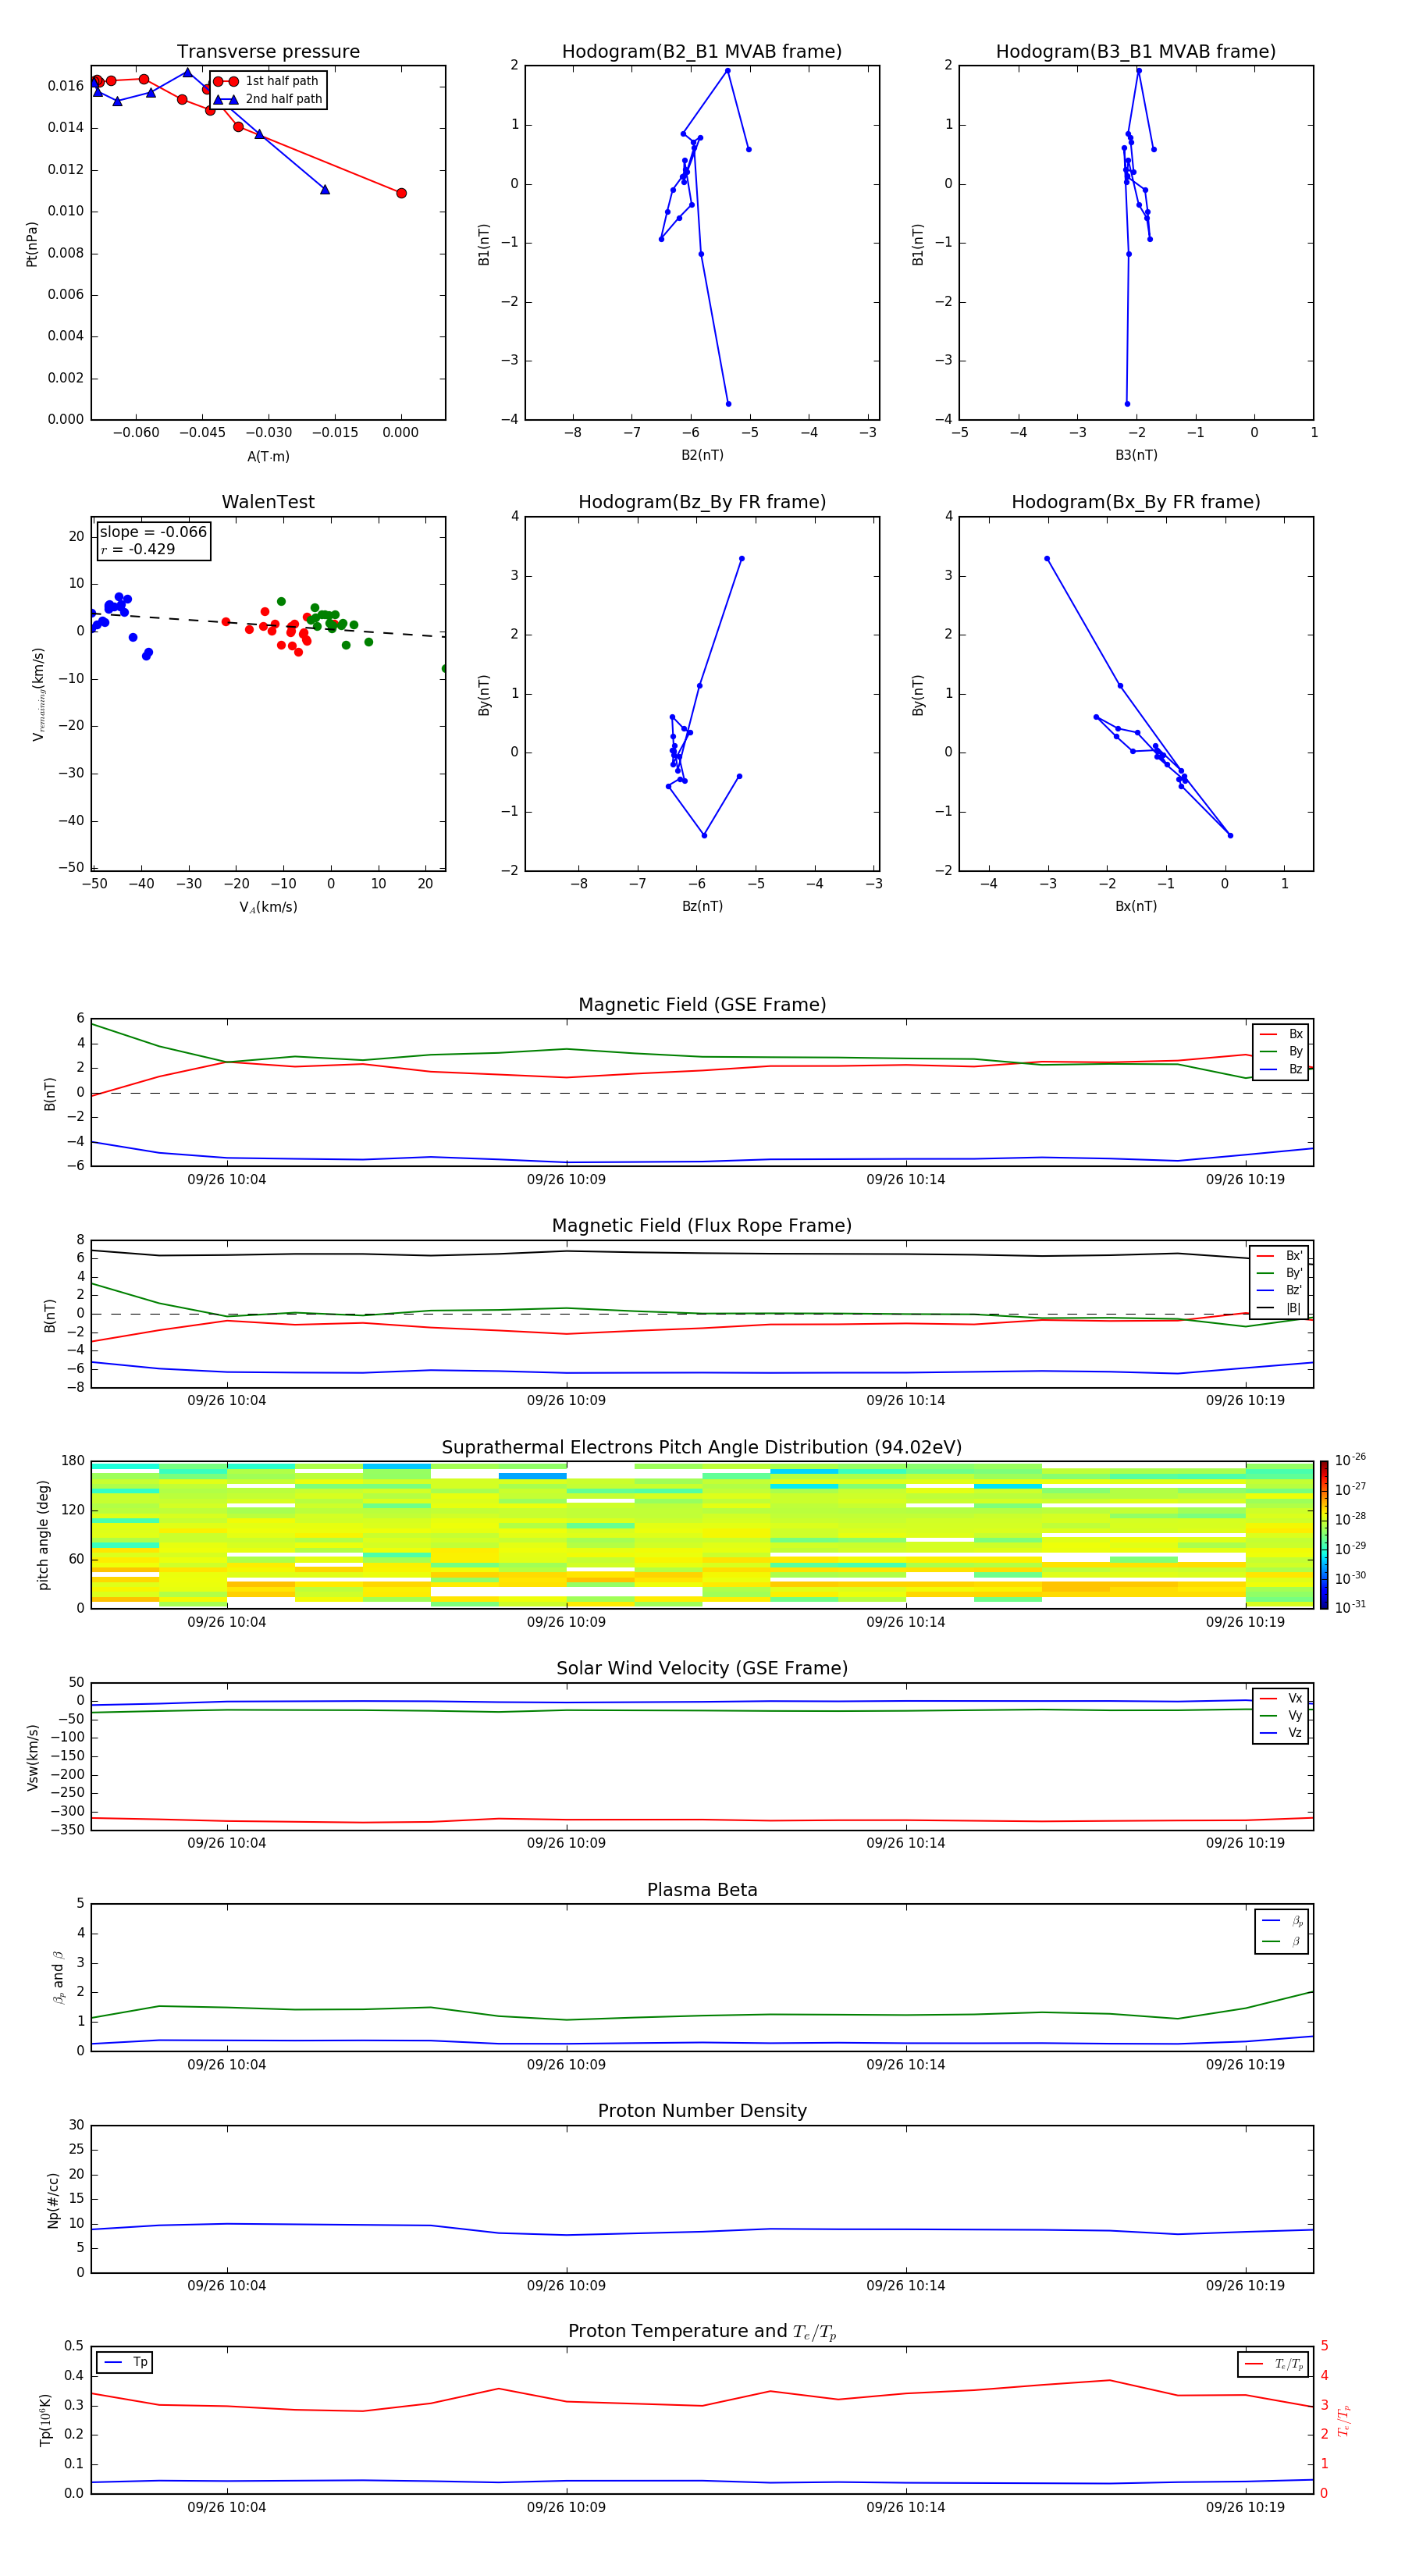Image resolution: width=1405 pixels, height=2576 pixels.
Task: Click 'Vz' in solar wind velocity legend
Action: click(1281, 1733)
